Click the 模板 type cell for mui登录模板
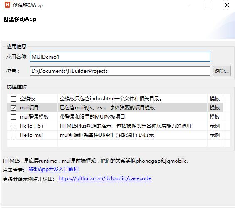 (x=215, y=117)
